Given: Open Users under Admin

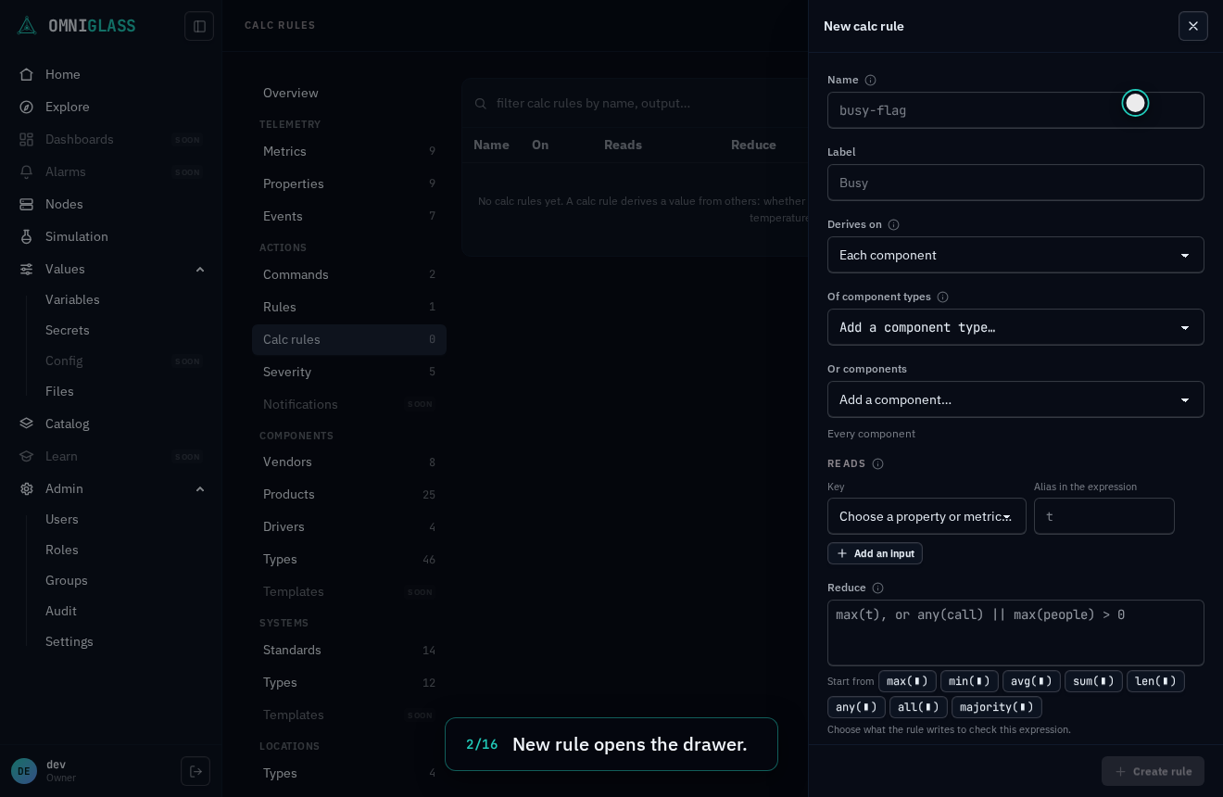Looking at the screenshot, I should (x=62, y=519).
